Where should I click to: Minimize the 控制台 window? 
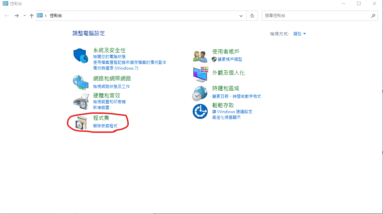point(343,4)
